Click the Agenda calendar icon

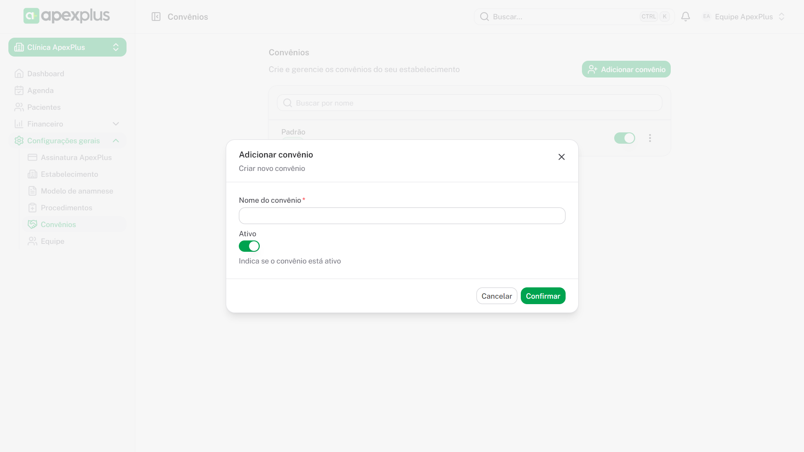point(19,90)
